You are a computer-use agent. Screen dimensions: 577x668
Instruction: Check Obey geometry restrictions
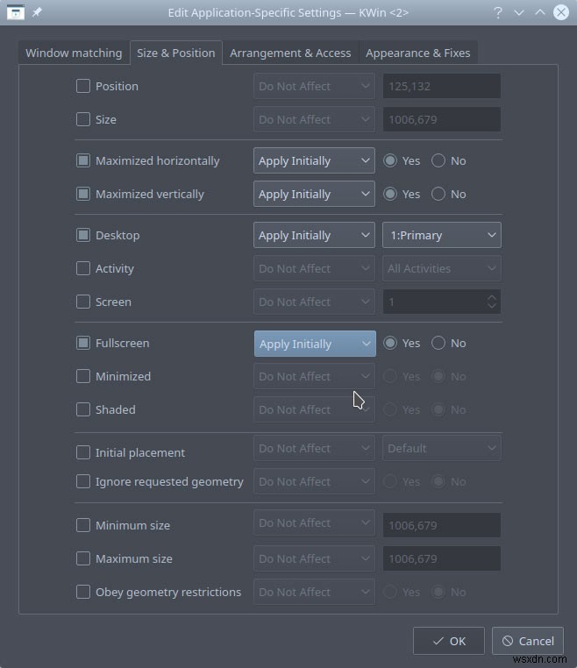(83, 592)
